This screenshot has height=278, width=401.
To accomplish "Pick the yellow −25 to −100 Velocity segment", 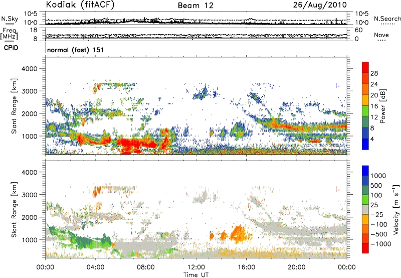I will click(x=365, y=219).
